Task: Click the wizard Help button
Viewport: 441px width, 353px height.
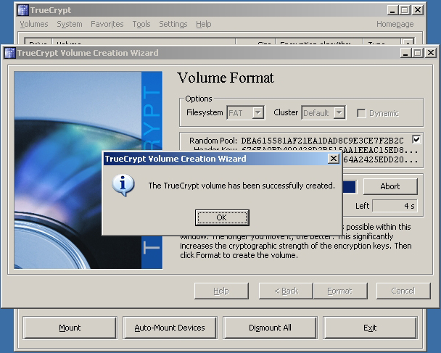Action: pyautogui.click(x=221, y=291)
